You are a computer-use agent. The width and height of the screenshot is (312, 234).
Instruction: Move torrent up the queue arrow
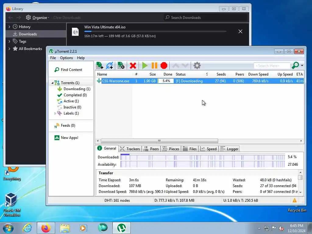pyautogui.click(x=175, y=66)
